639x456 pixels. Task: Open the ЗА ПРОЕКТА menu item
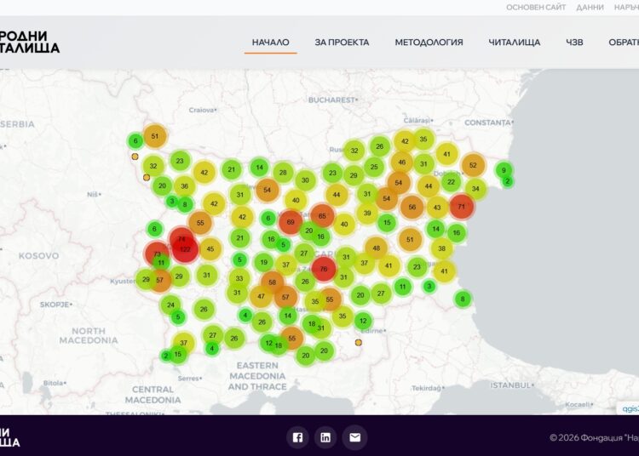[x=342, y=43]
